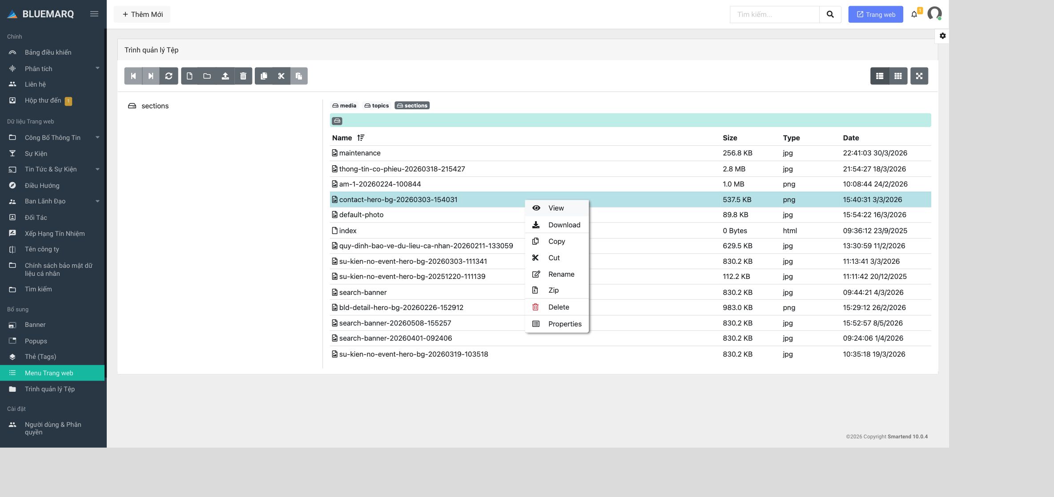Open Đối Tác in sidebar
Viewport: 1054px width, 497px height.
point(52,218)
